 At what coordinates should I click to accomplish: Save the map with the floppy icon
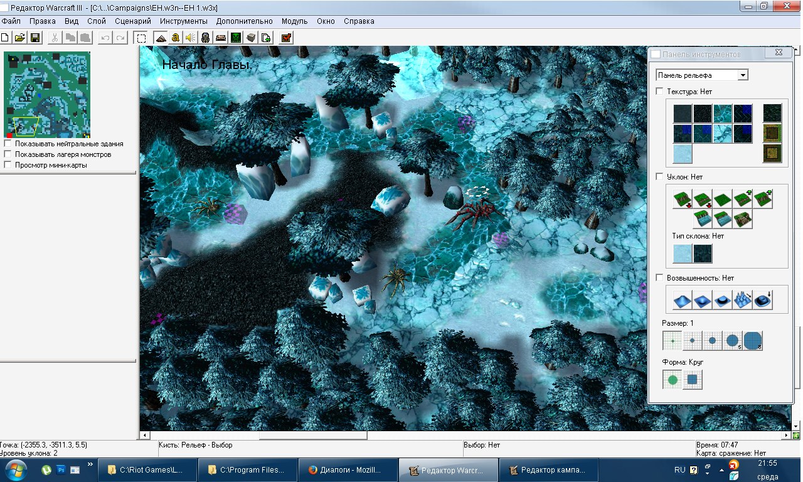[35, 38]
